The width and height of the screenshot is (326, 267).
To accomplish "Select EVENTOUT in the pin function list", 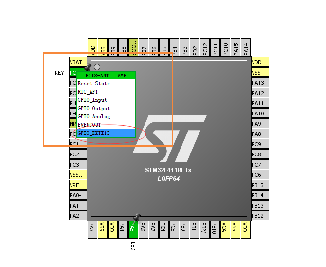I will coord(106,125).
